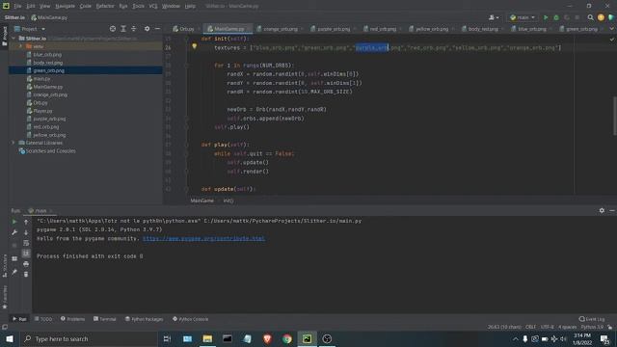Screen dimensions: 617x347
Task: Click the Code With Me user icon
Action: pos(493,17)
